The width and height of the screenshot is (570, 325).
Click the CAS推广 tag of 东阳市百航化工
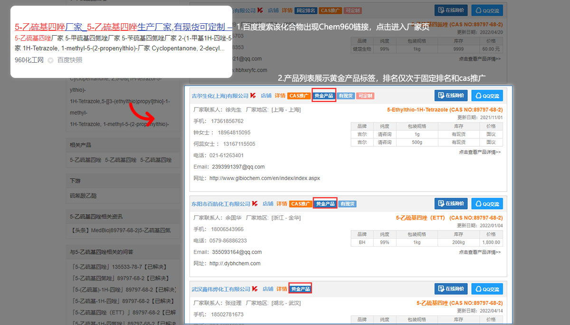(301, 204)
